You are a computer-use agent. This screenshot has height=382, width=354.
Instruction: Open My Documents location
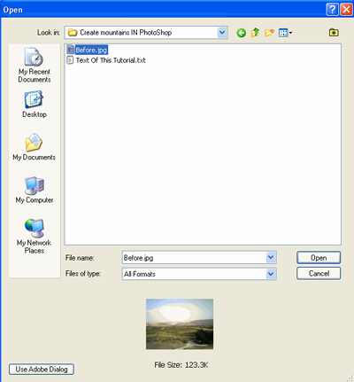point(35,147)
